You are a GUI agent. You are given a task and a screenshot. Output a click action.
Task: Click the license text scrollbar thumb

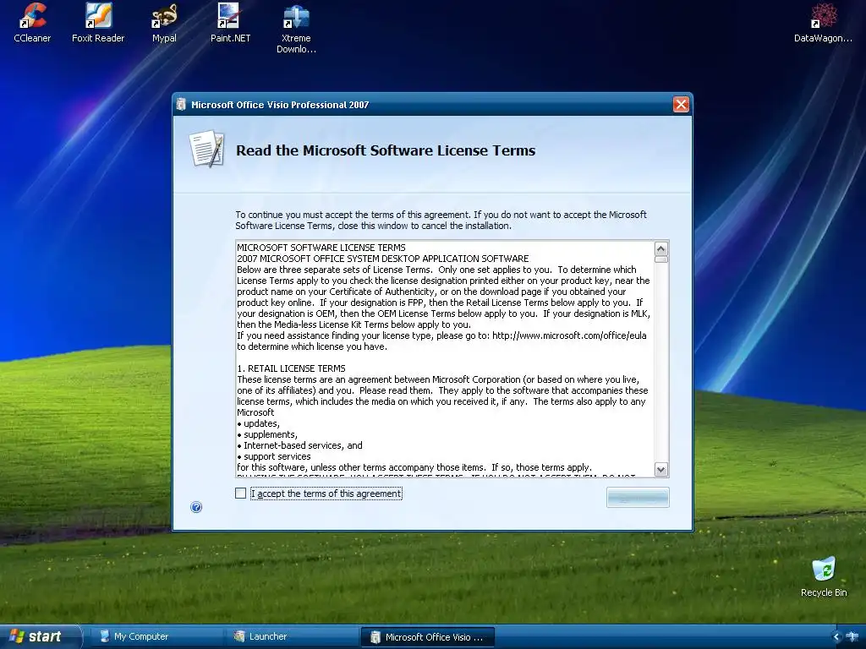pyautogui.click(x=661, y=259)
